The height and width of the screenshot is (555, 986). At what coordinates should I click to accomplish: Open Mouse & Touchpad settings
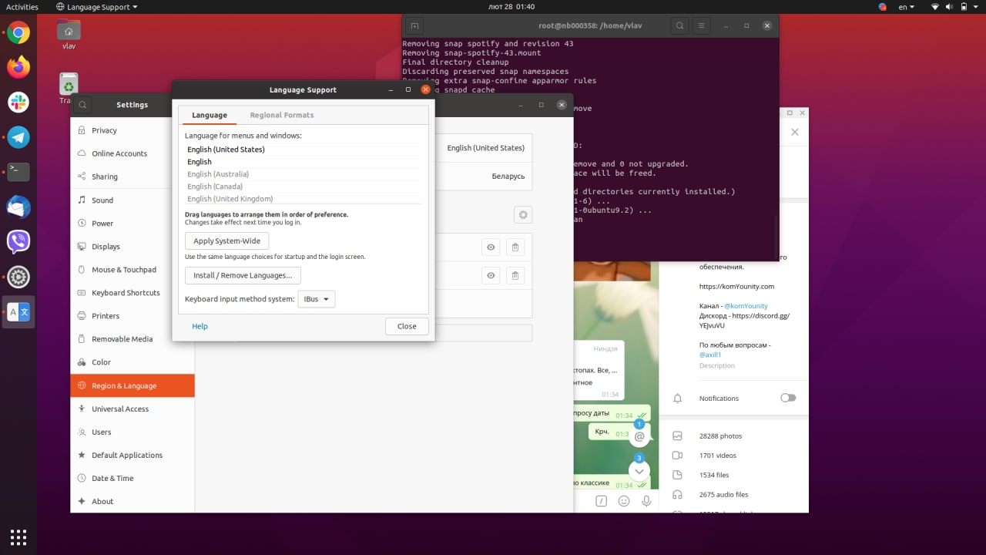click(132, 270)
